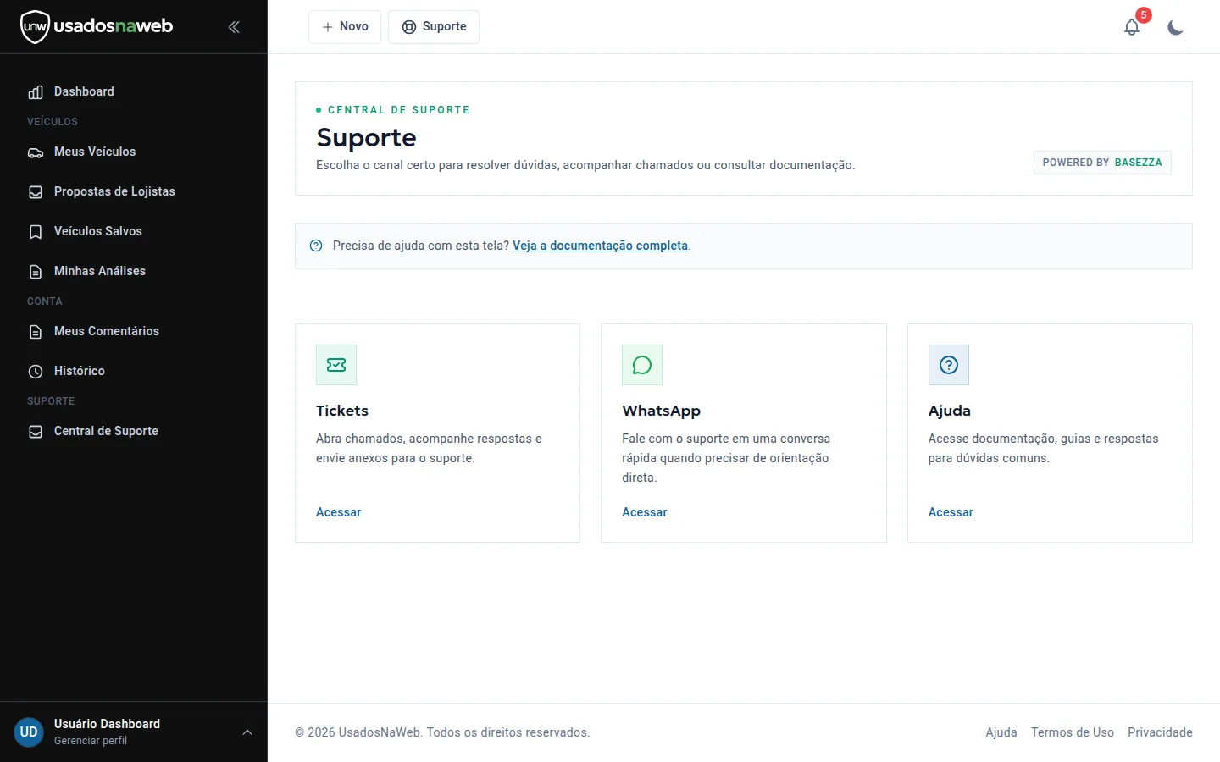
Task: Click the Powered by Basezza badge
Action: [x=1102, y=163]
